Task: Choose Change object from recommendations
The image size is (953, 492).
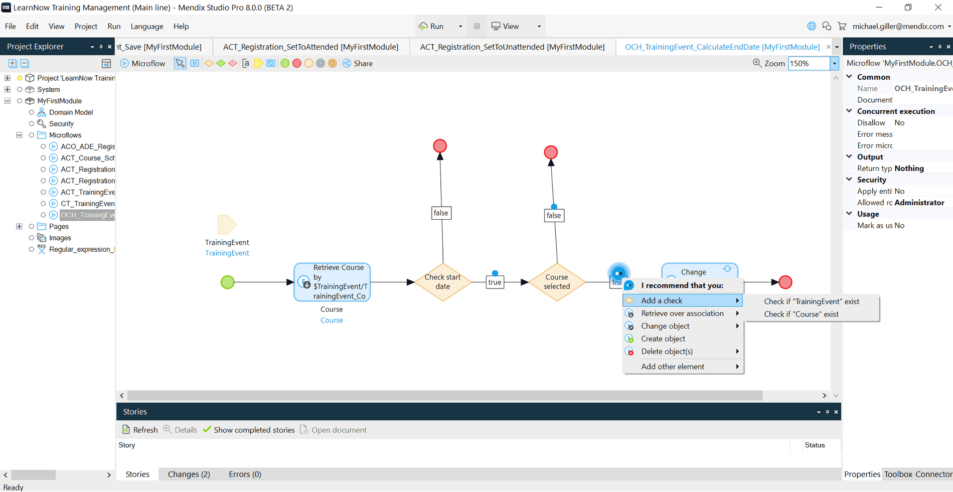Action: (683, 326)
